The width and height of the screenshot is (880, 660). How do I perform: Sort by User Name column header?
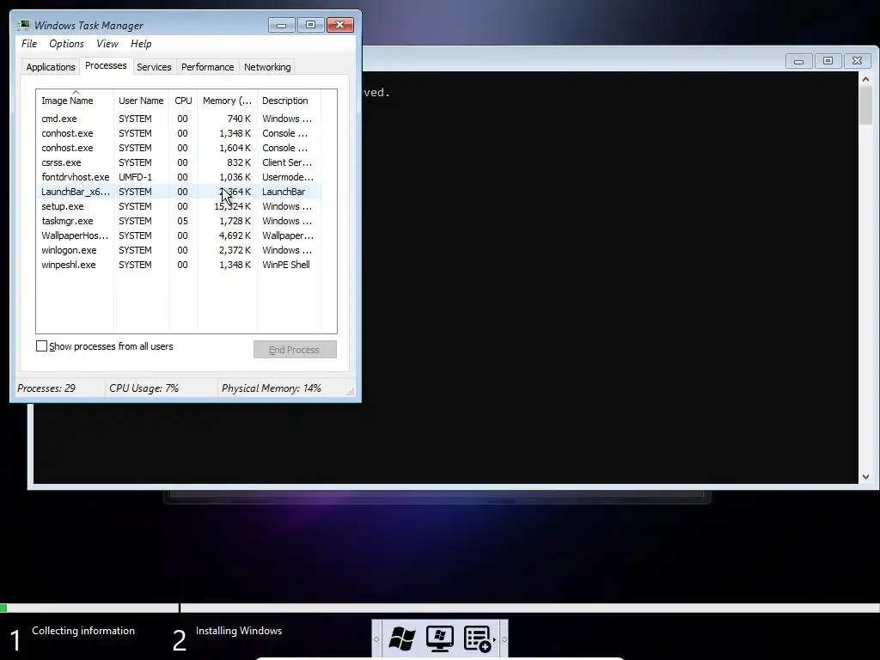coord(141,101)
